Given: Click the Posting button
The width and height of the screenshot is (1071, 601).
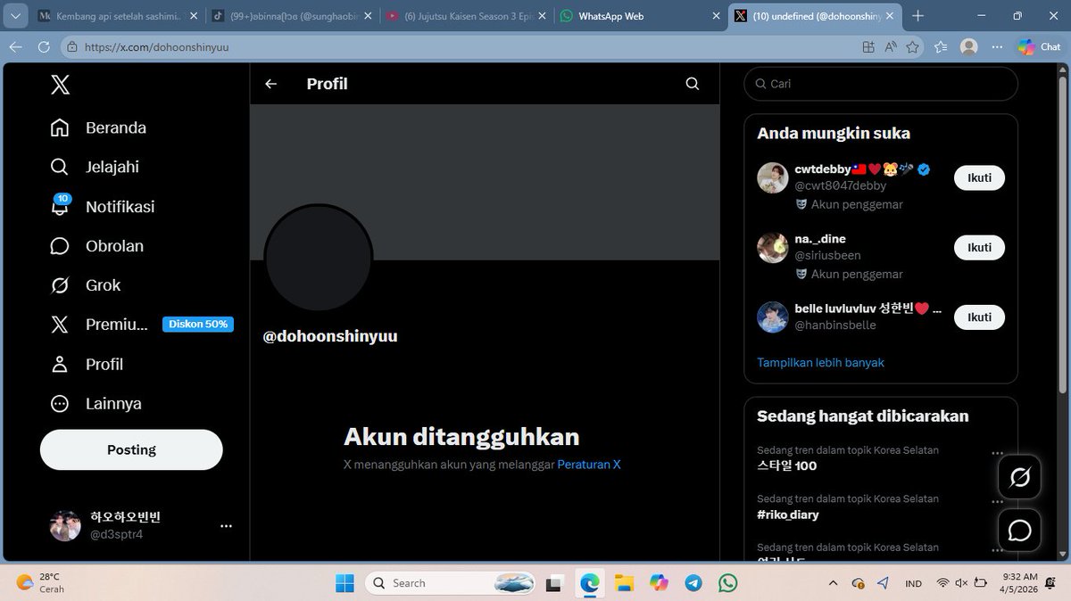Looking at the screenshot, I should click(131, 449).
